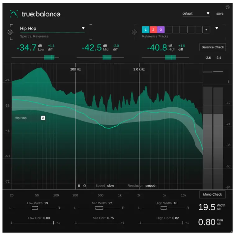236x236 pixels.
Task: Click the save preset button
Action: [x=220, y=14]
